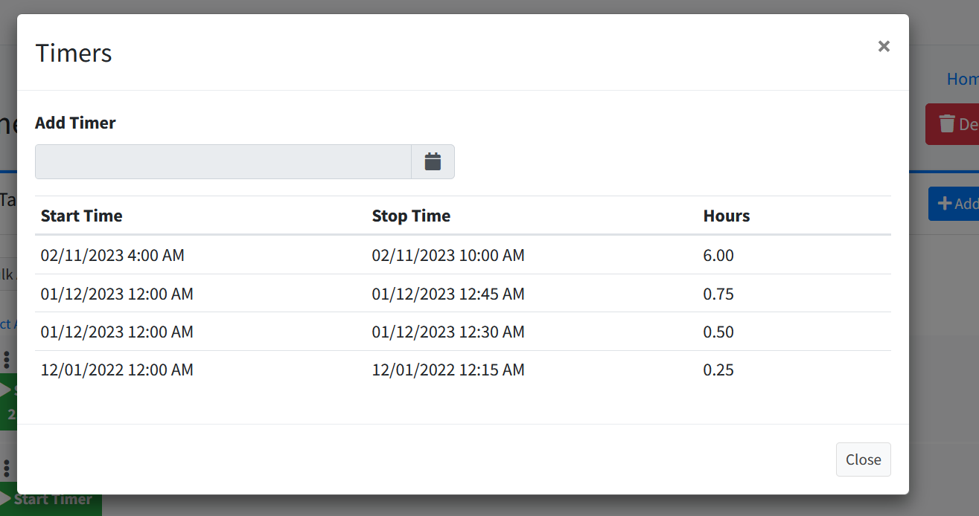The width and height of the screenshot is (979, 516).
Task: Click the Start Time column header
Action: pyautogui.click(x=81, y=216)
